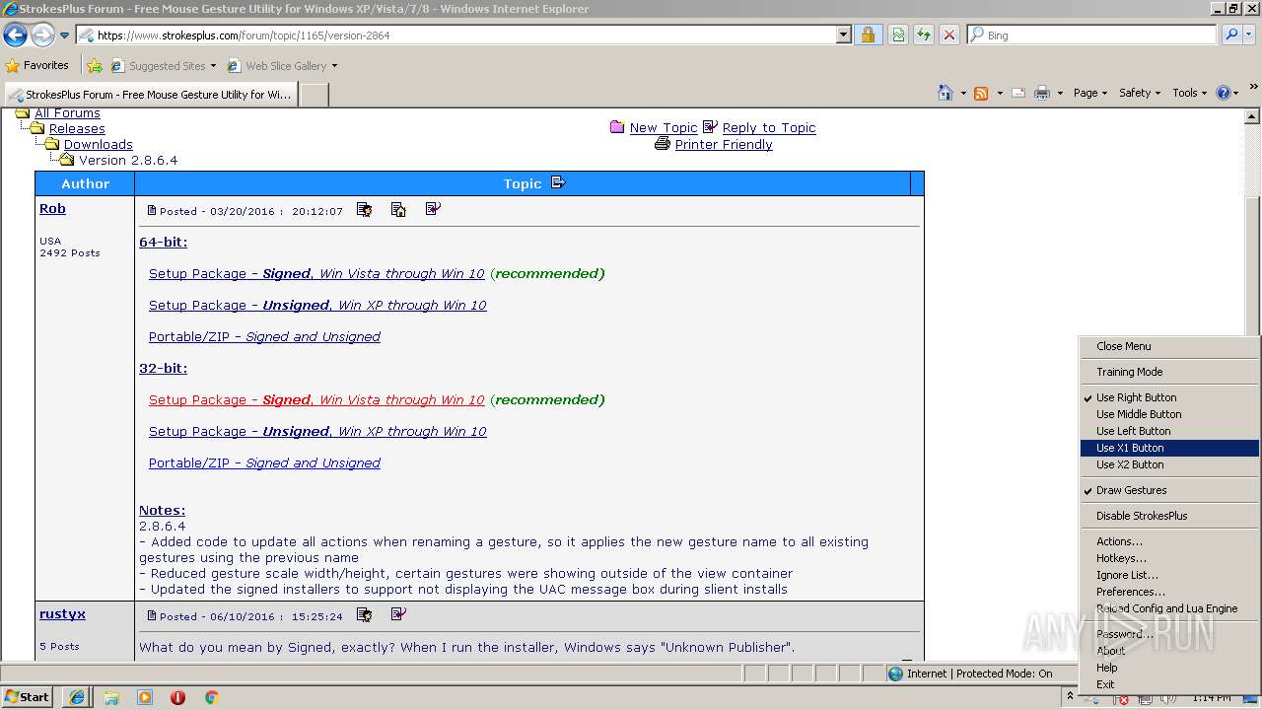Launch Chrome from the taskbar
Viewport: 1262px width, 710px height.
(x=211, y=697)
